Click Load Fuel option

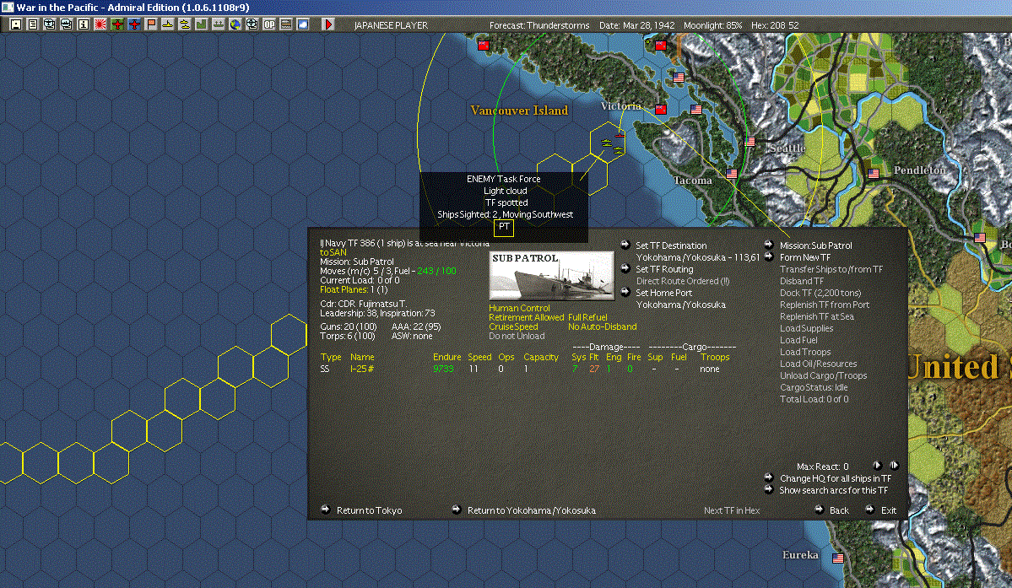pyautogui.click(x=798, y=340)
